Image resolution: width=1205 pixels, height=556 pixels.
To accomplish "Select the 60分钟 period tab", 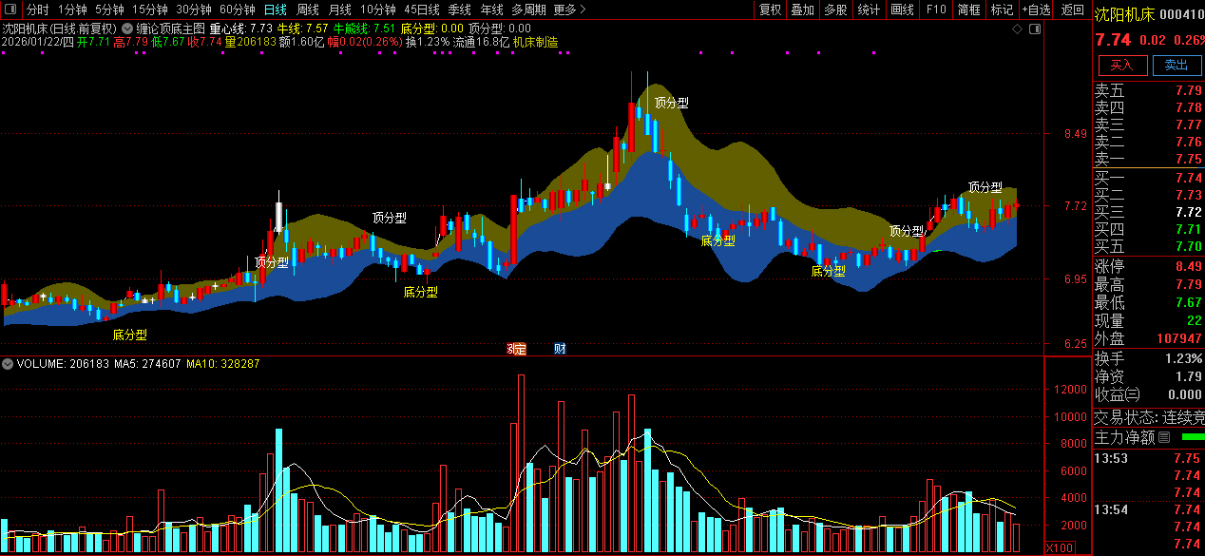I will coord(238,10).
